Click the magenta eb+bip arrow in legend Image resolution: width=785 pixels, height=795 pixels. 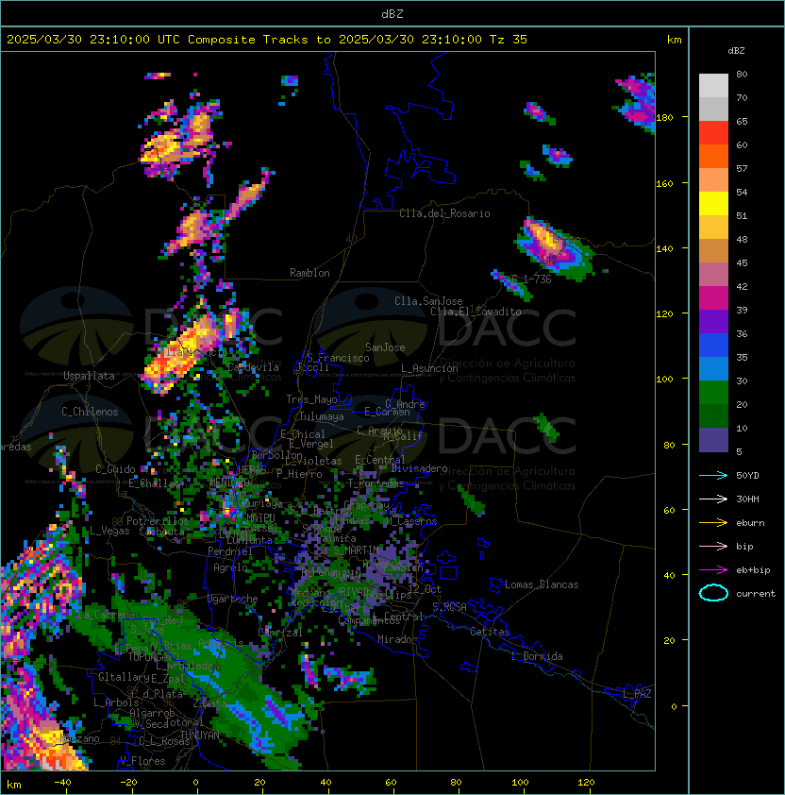pos(713,570)
